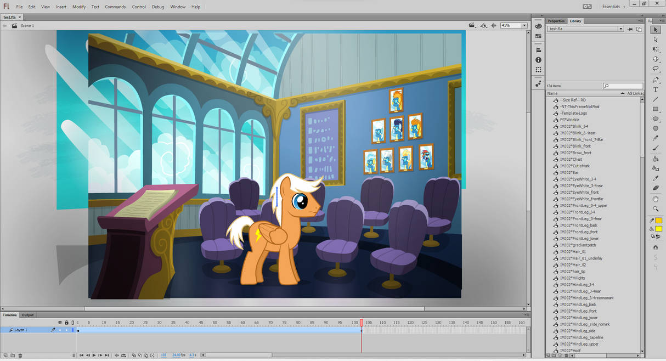The image size is (666, 361).
Task: Select the Selection tool in the toolbar
Action: (656, 30)
